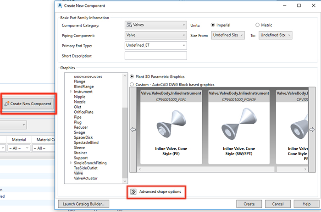321x212 pixels.
Task: Select Nozzle in the component tree
Action: pyautogui.click(x=80, y=102)
